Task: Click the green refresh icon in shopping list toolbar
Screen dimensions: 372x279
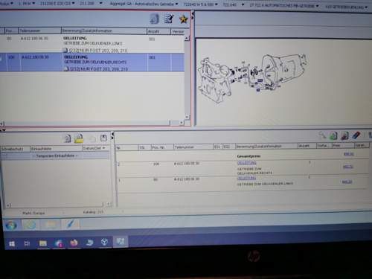Action: tap(333, 135)
